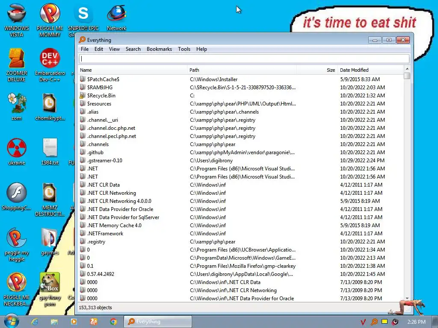The image size is (438, 328).
Task: Click the 153,313 objects status text
Action: coord(95,307)
